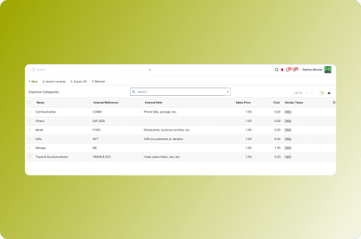Open the Mileage record
The height and width of the screenshot is (239, 361).
40,148
